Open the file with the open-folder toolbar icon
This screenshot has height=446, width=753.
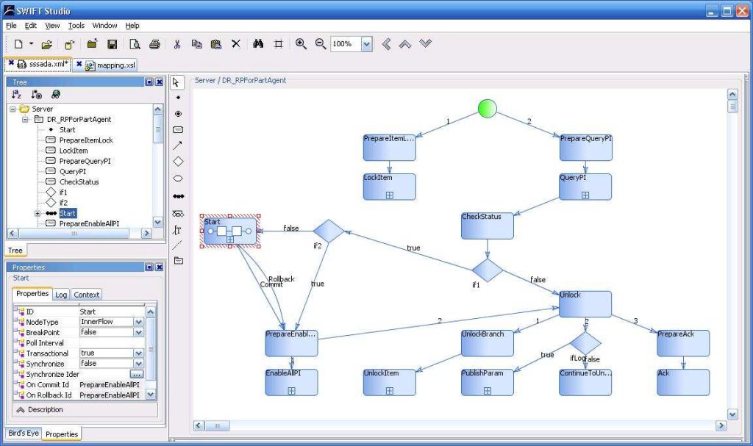[46, 45]
